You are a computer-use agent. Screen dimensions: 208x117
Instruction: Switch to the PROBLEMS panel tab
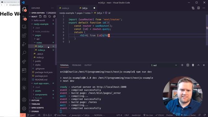(77, 65)
